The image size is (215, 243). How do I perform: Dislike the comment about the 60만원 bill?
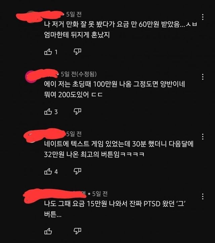[77, 52]
